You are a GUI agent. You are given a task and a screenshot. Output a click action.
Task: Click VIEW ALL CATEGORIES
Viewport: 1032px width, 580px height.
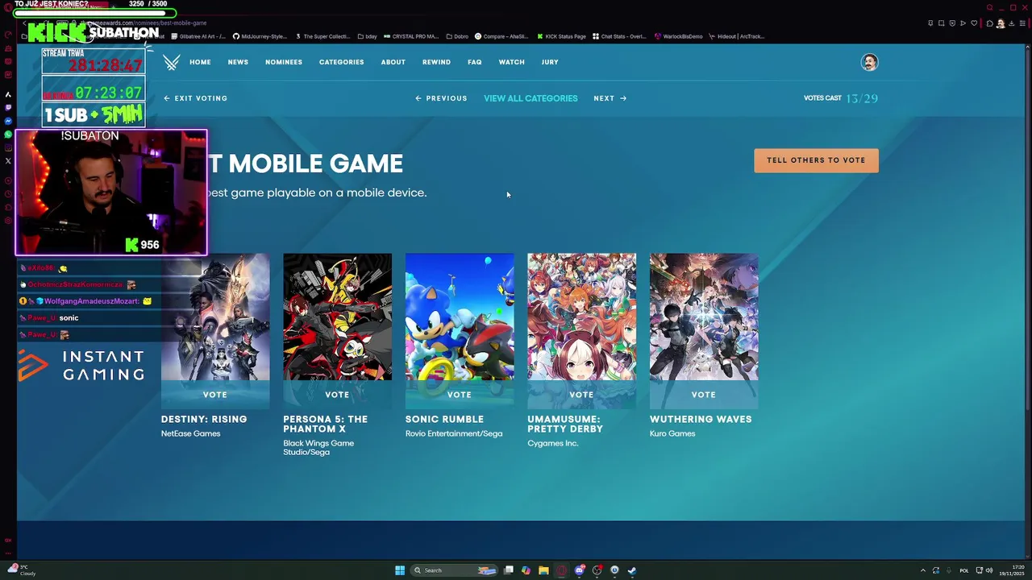531,98
